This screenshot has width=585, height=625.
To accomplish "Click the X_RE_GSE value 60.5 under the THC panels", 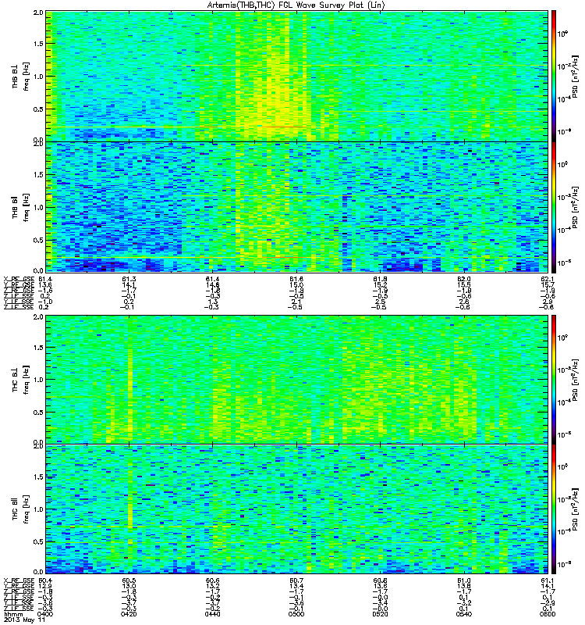I will pos(129,580).
